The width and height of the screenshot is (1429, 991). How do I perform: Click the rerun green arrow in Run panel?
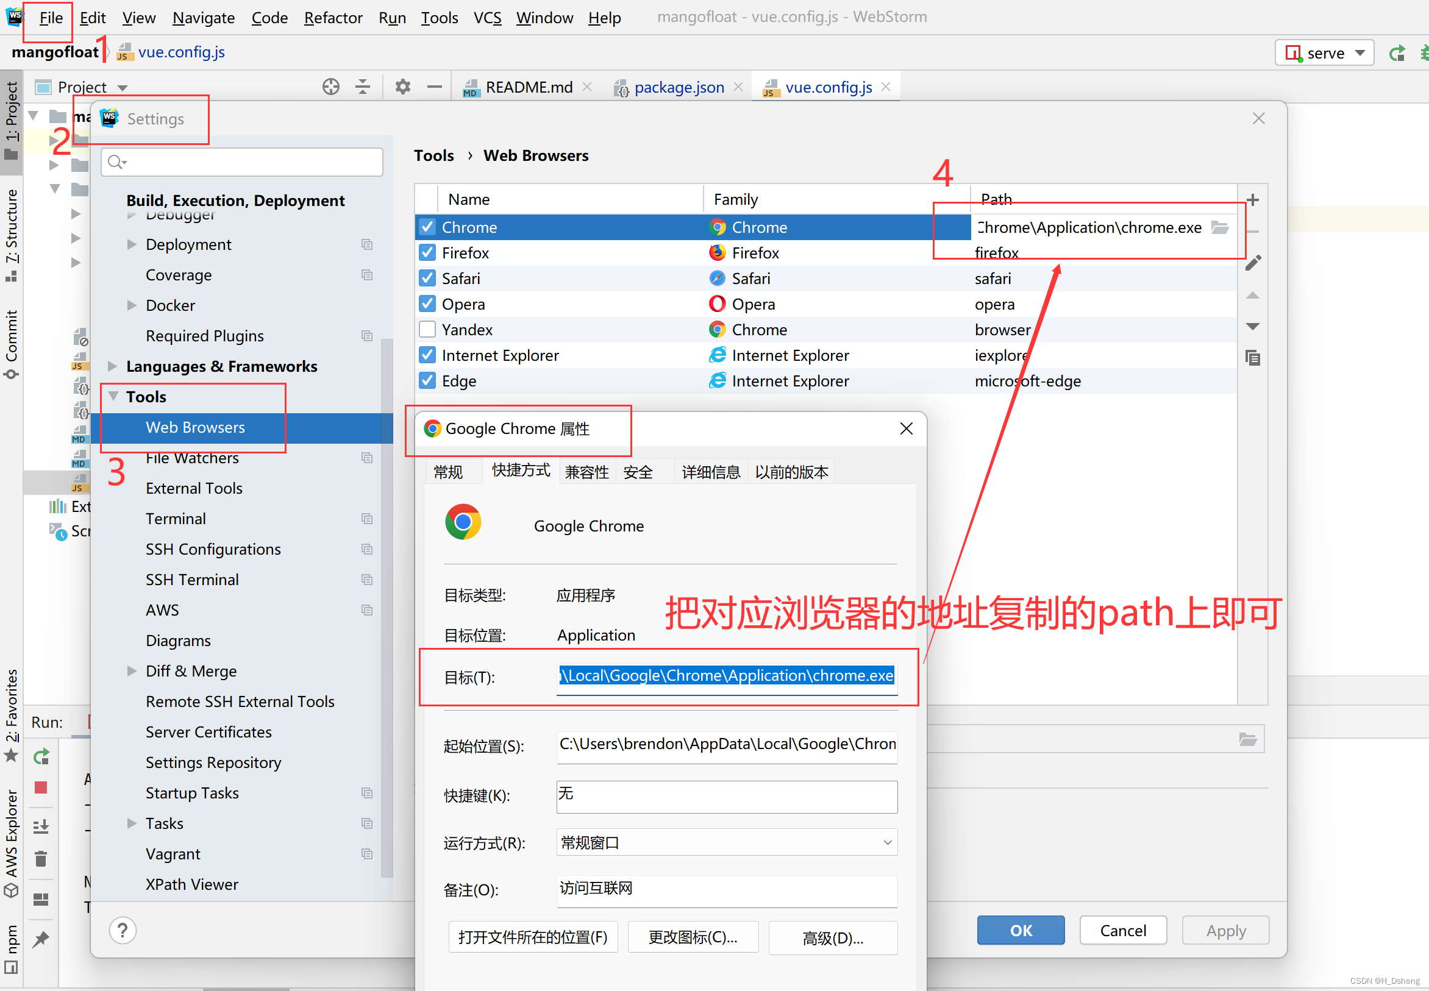tap(41, 757)
